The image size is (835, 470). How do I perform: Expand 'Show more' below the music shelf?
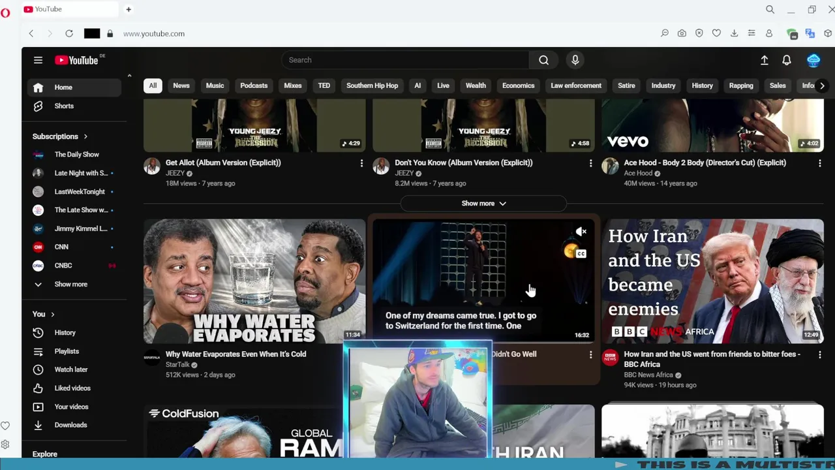coord(483,203)
